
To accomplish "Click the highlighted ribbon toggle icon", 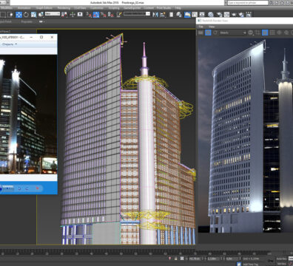I will pyautogui.click(x=187, y=15).
